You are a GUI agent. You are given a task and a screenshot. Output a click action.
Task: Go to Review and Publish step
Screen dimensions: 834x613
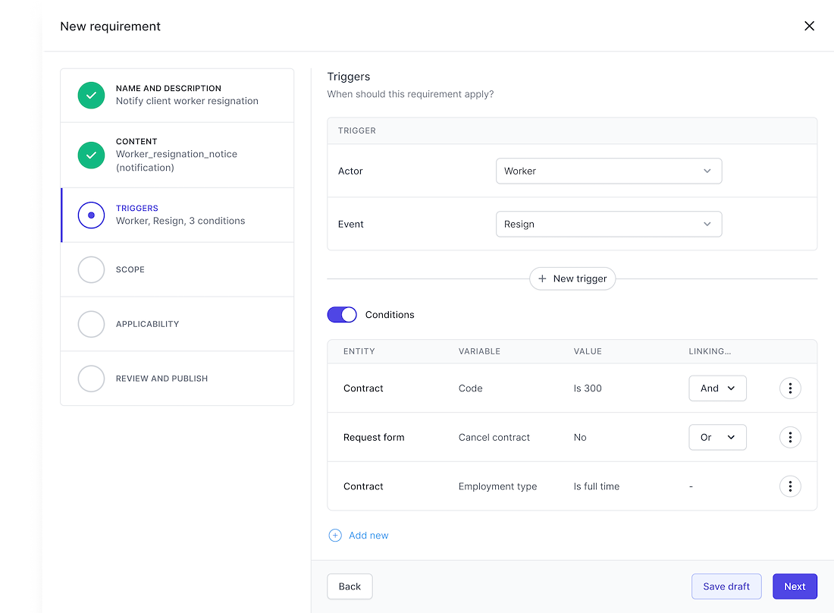point(177,379)
